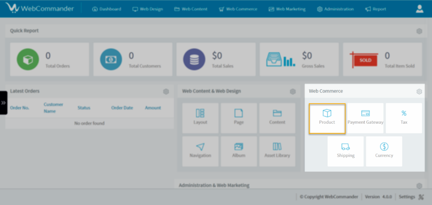Click the green Total Orders icon

coord(28,59)
